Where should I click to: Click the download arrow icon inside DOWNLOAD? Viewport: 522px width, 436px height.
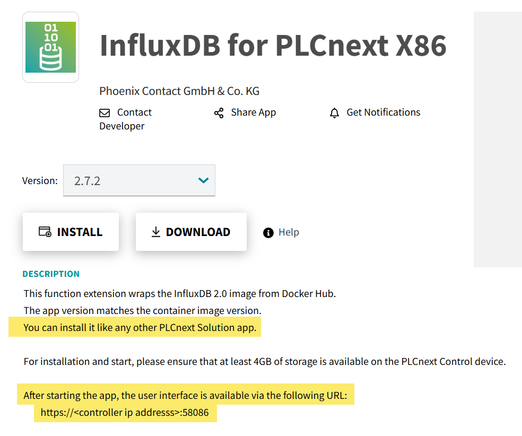pos(155,232)
